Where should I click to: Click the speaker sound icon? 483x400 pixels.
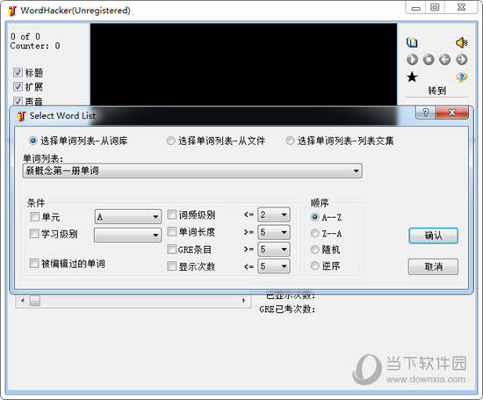[x=461, y=42]
